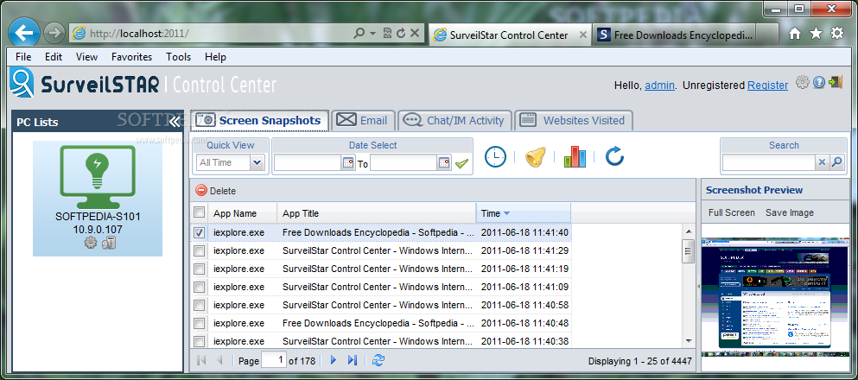Switch to the Websites Visited tab
This screenshot has width=858, height=380.
point(574,120)
